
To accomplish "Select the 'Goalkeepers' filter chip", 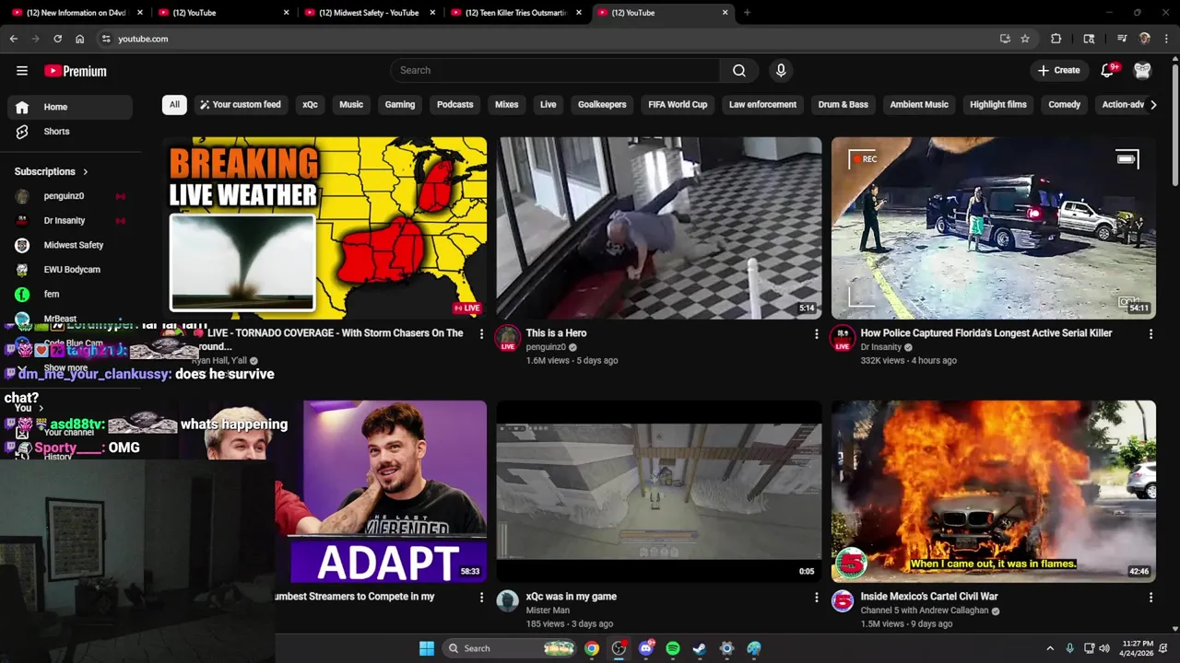I will pyautogui.click(x=602, y=104).
